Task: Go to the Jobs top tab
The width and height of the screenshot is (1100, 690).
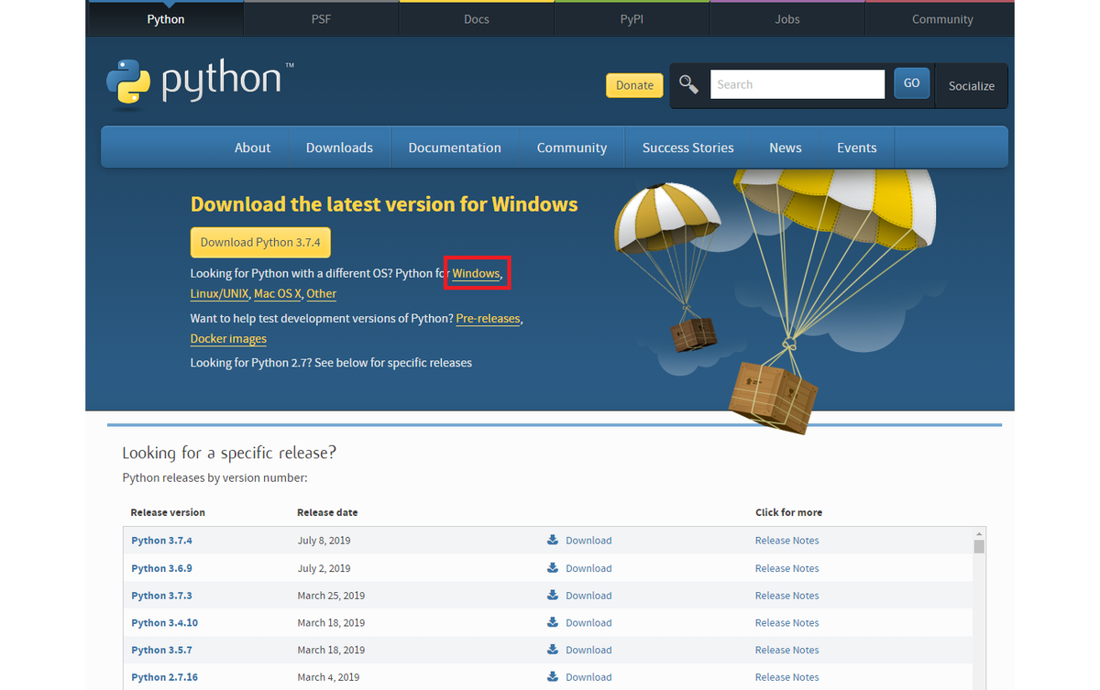Action: tap(787, 19)
